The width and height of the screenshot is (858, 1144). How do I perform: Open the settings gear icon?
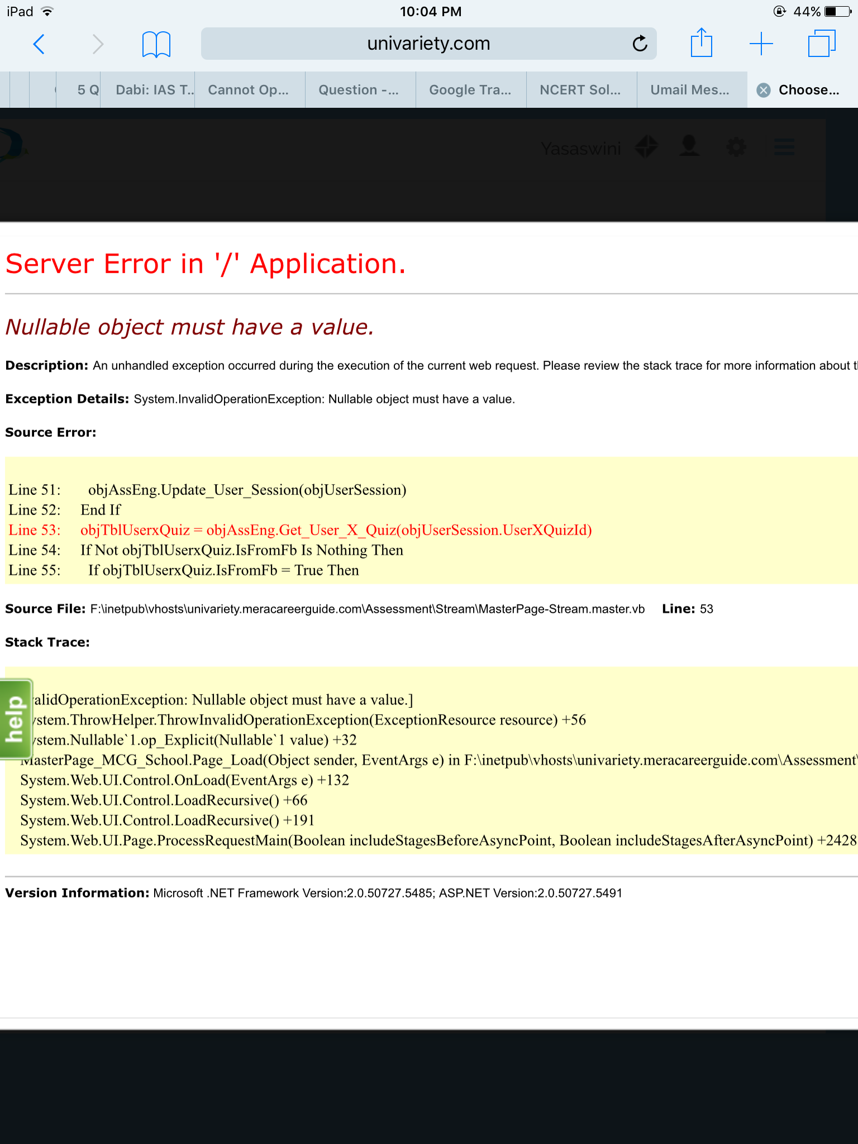tap(736, 147)
